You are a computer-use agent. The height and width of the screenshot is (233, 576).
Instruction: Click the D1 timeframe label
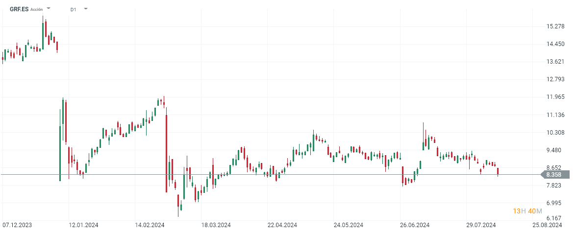73,9
